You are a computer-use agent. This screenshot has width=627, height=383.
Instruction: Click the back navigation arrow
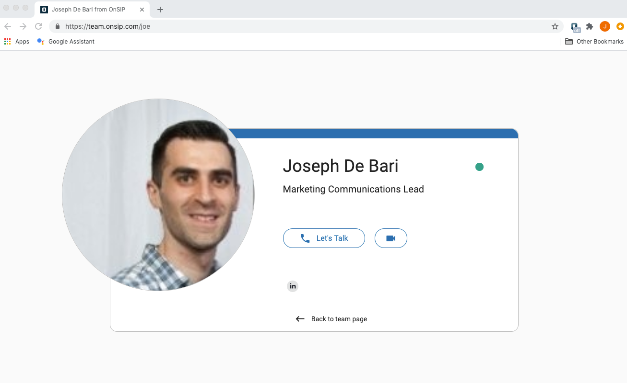click(8, 26)
